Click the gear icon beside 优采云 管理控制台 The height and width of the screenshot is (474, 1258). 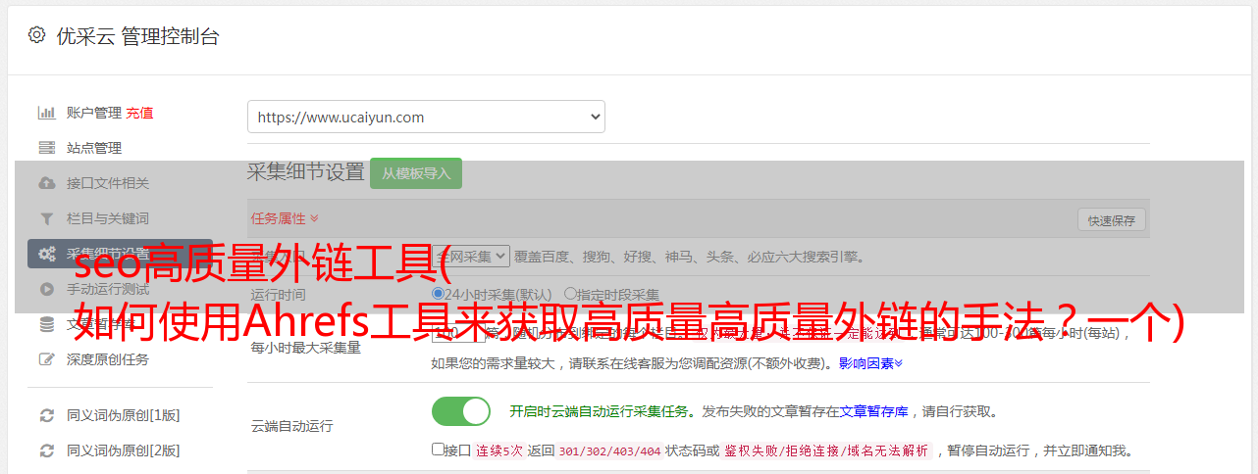coord(36,35)
